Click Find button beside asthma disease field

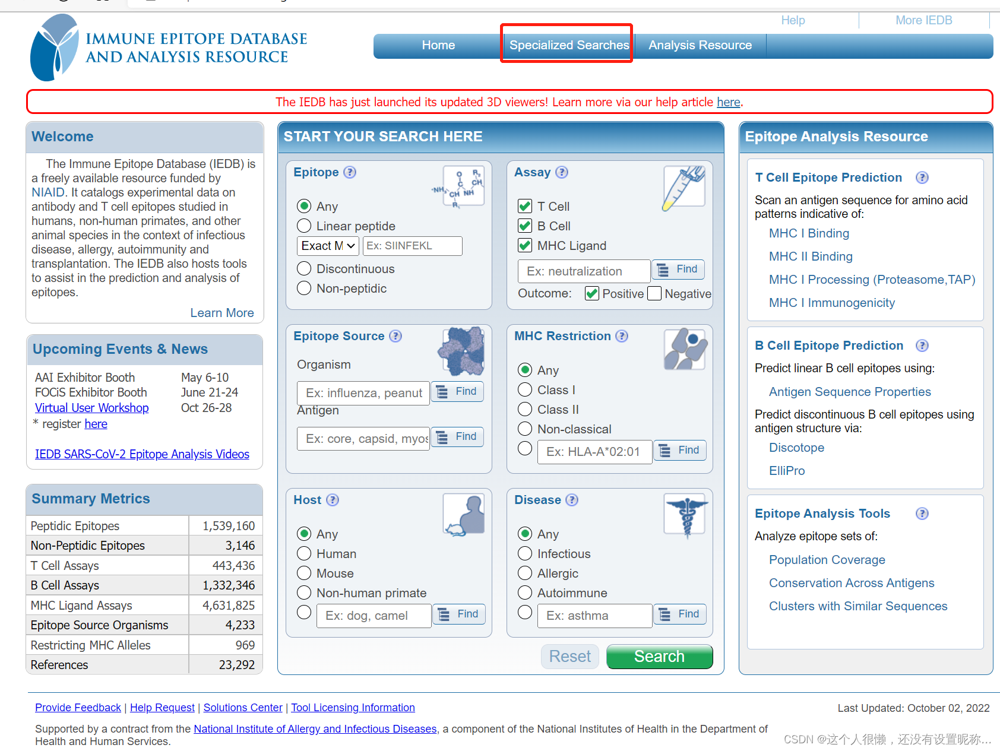click(x=680, y=614)
